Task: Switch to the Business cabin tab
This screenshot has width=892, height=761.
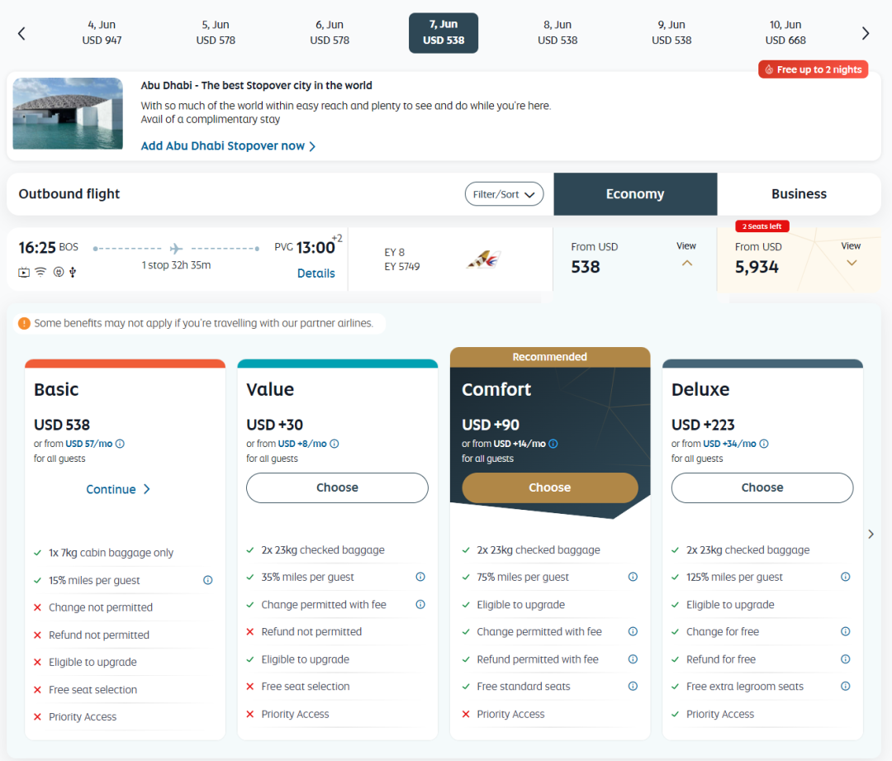Action: [799, 194]
